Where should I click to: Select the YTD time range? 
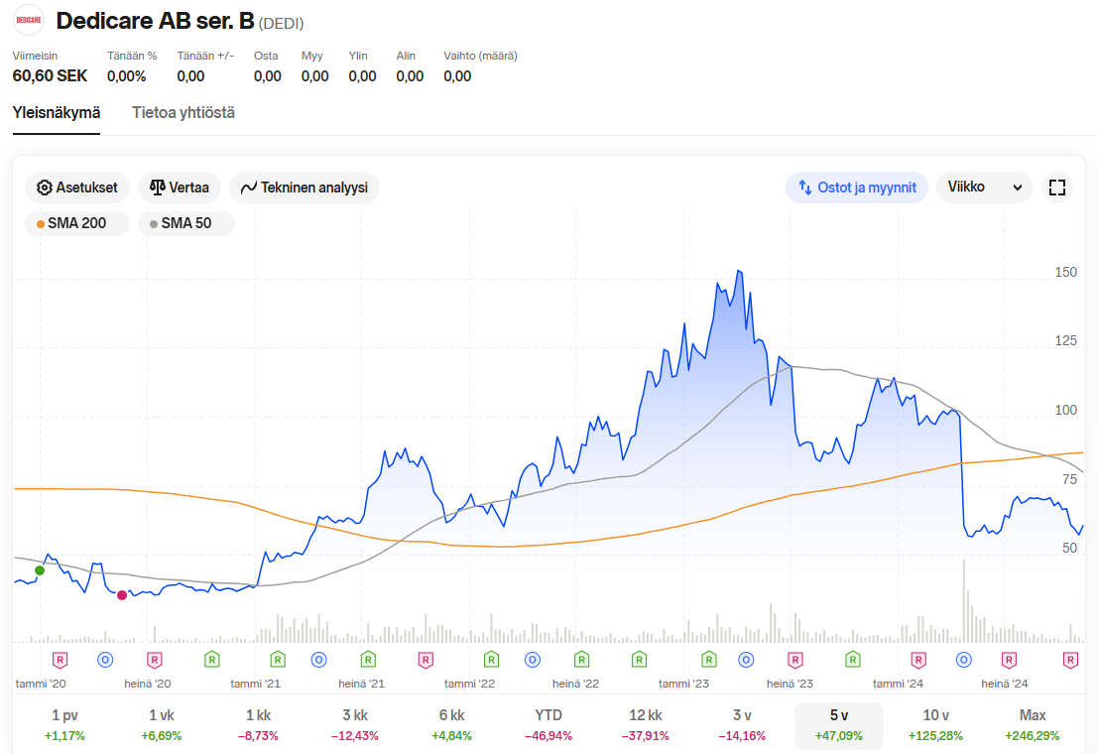click(x=548, y=725)
